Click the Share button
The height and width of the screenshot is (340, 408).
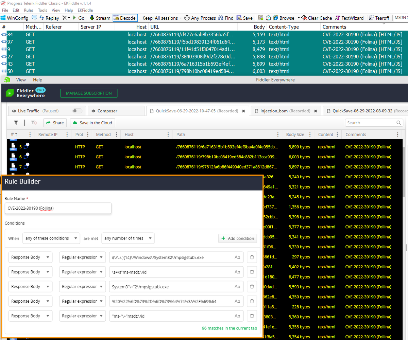(x=55, y=123)
